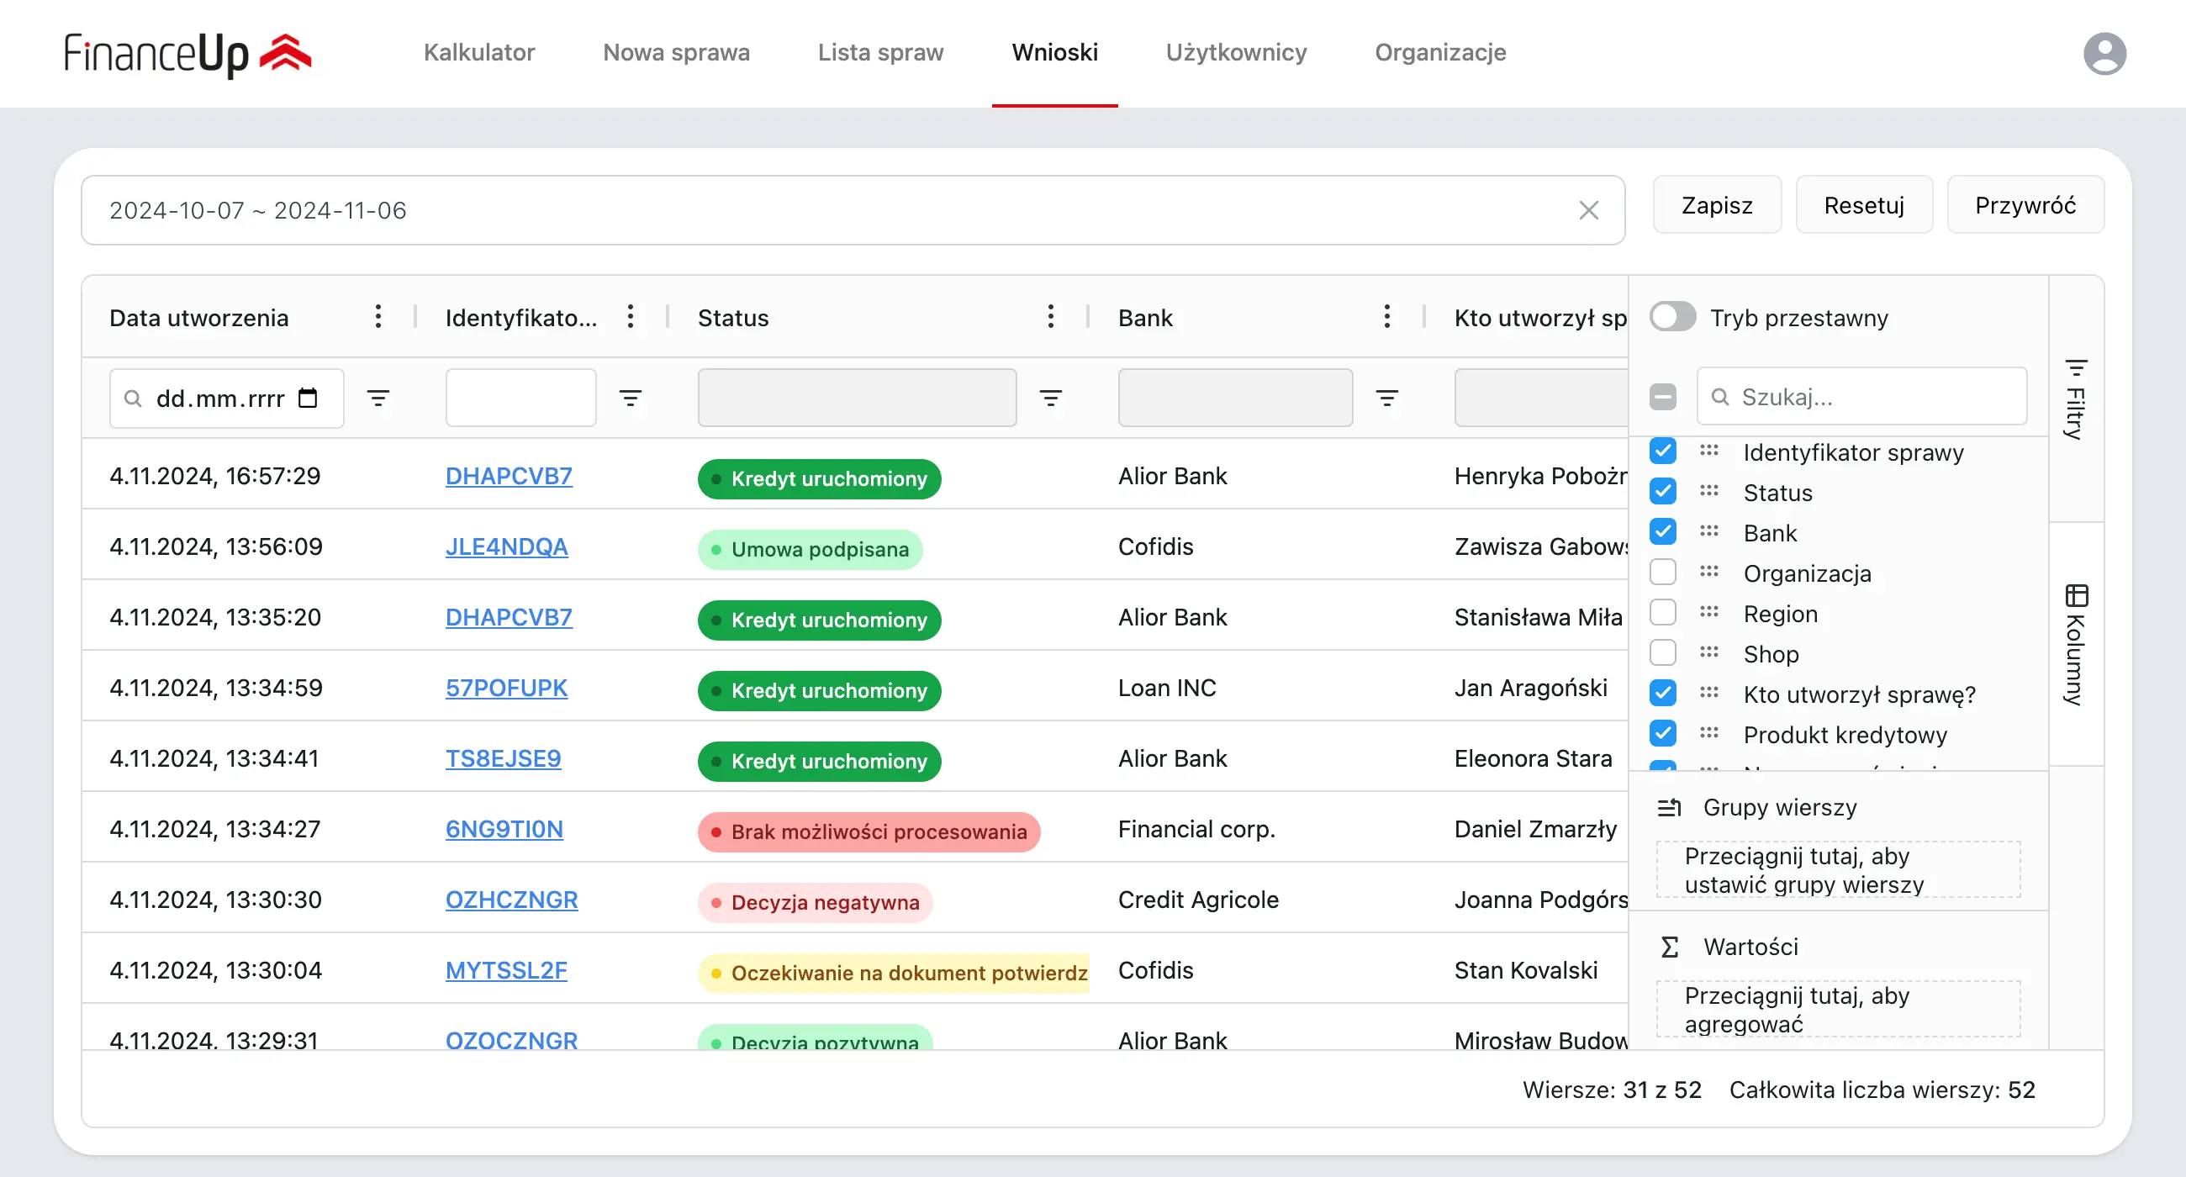Open the Data utworzenia column menu dots
The image size is (2186, 1177).
[378, 318]
